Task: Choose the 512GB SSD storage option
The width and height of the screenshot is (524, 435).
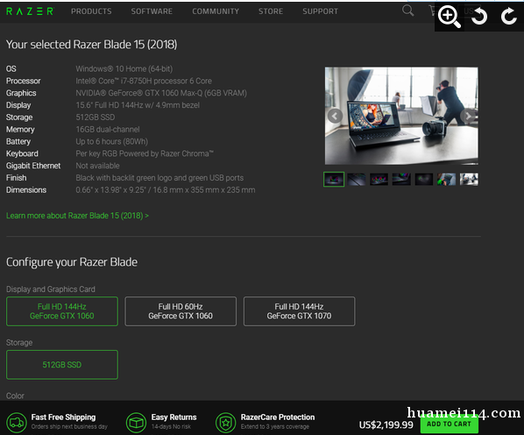Action: click(62, 365)
